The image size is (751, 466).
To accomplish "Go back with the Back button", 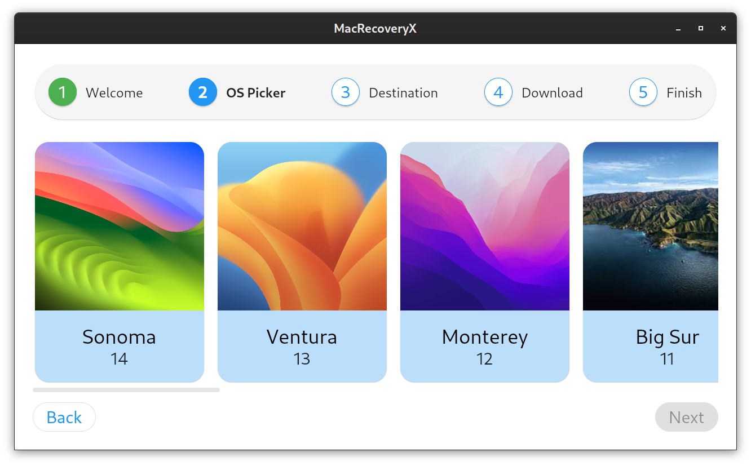I will 64,417.
